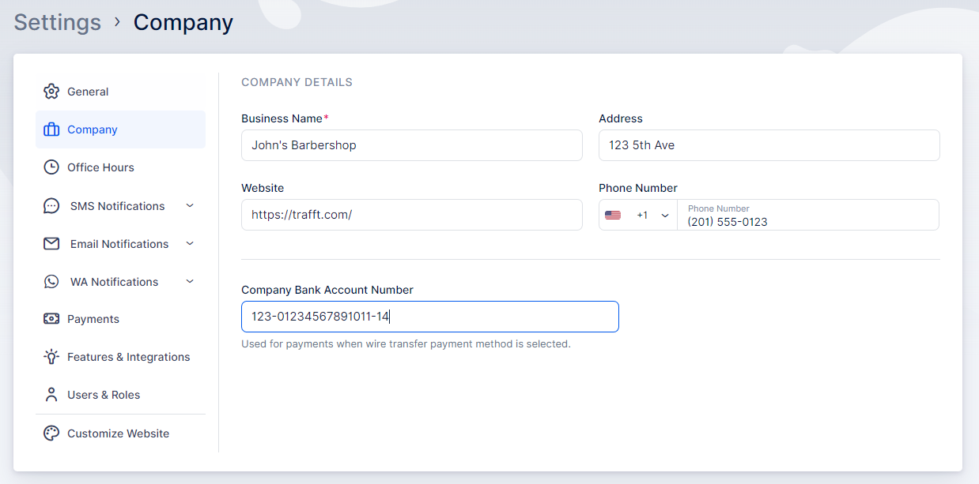Click the Website field label
Image resolution: width=979 pixels, height=484 pixels.
click(x=263, y=188)
